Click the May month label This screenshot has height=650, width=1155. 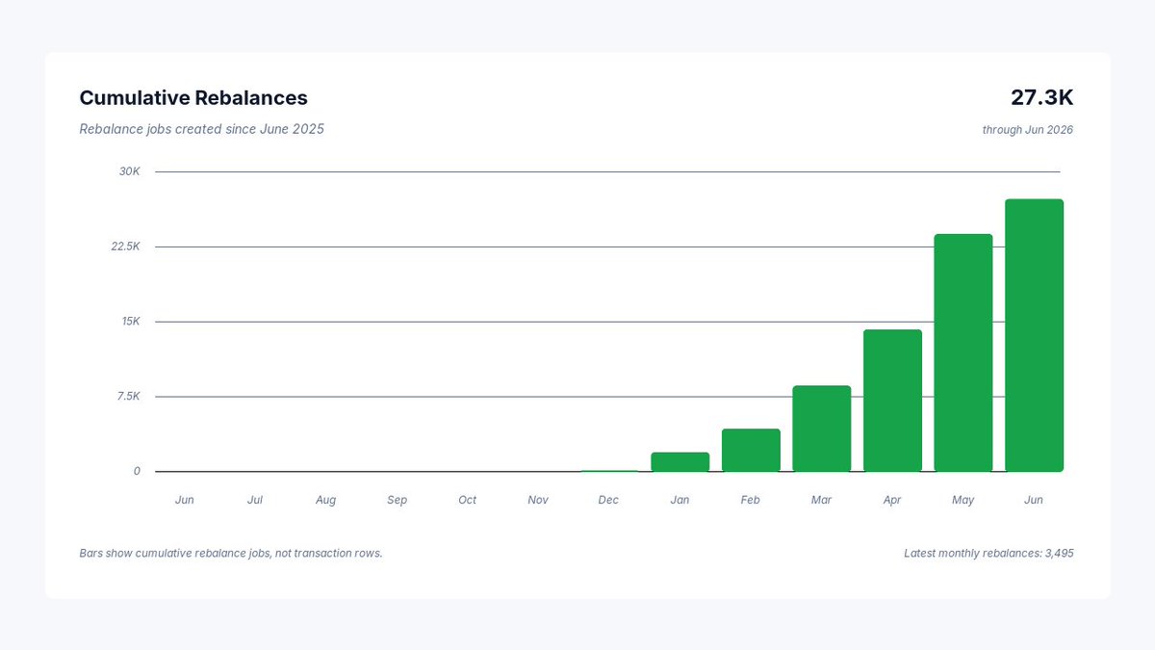[963, 501]
